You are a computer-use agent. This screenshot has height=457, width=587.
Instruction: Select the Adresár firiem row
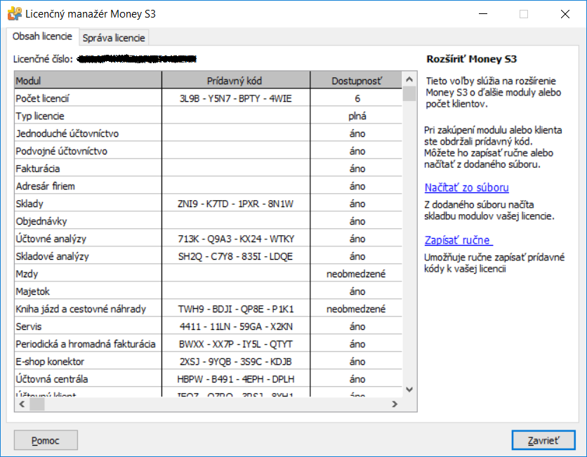point(208,186)
